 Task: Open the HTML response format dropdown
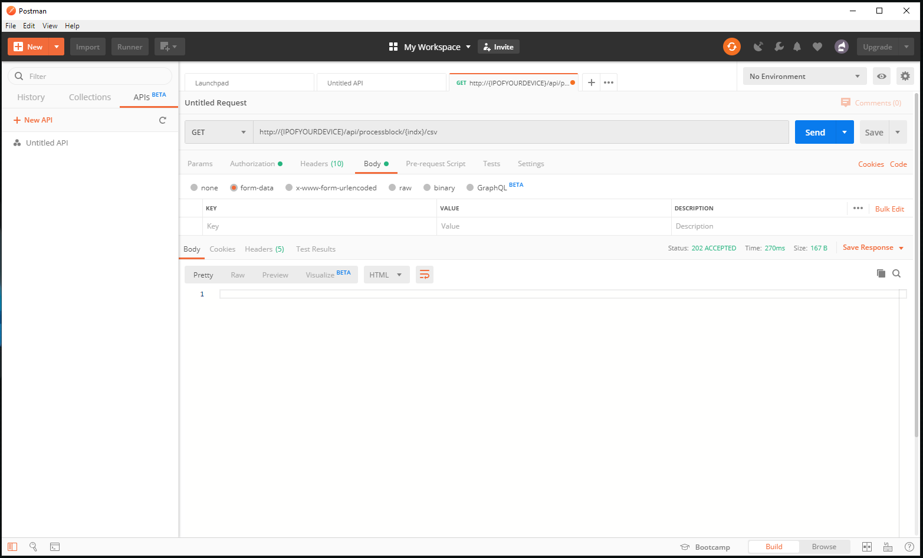tap(387, 275)
